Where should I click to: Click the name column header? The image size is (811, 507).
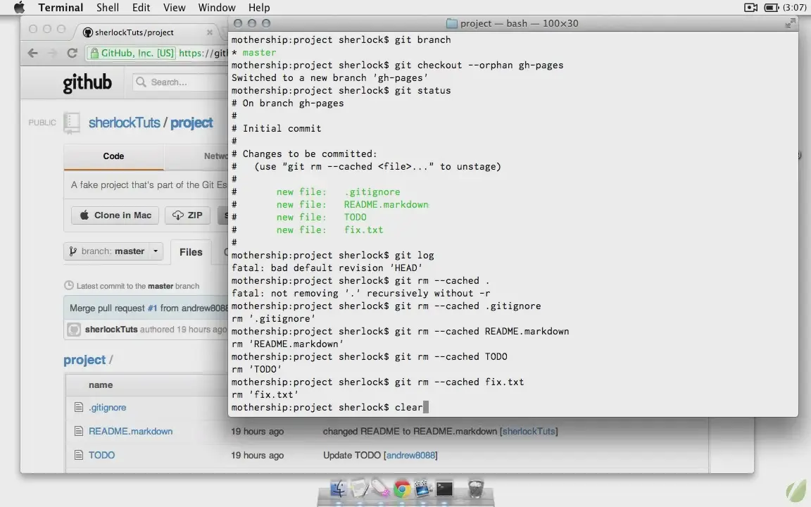click(101, 385)
